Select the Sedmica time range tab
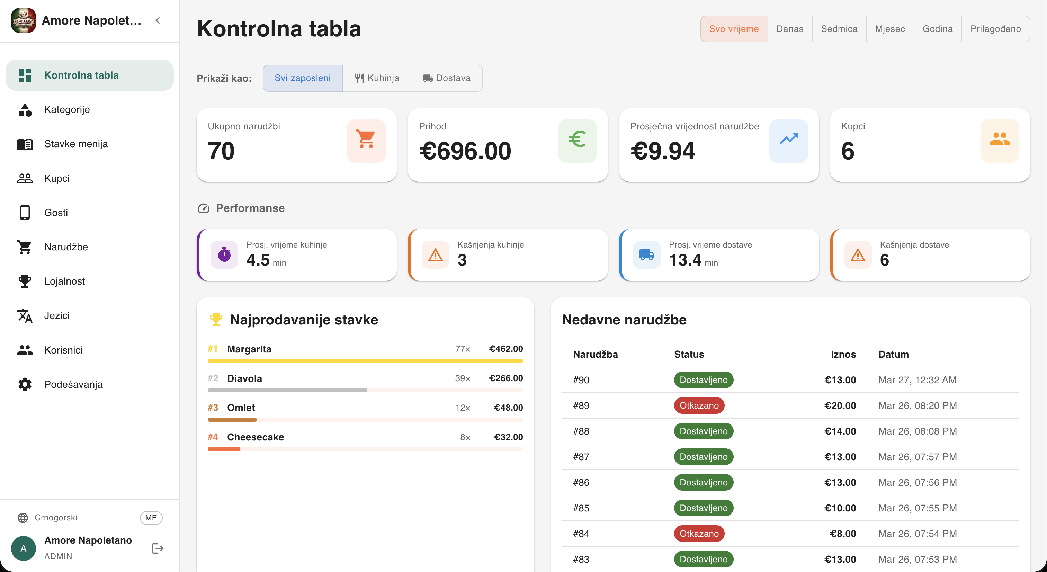The height and width of the screenshot is (572, 1047). (839, 28)
